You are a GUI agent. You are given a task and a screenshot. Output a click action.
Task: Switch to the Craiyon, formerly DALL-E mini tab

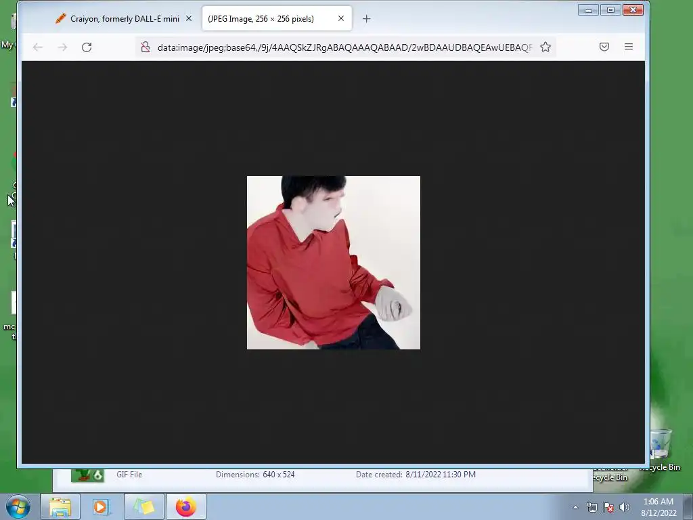pyautogui.click(x=117, y=18)
